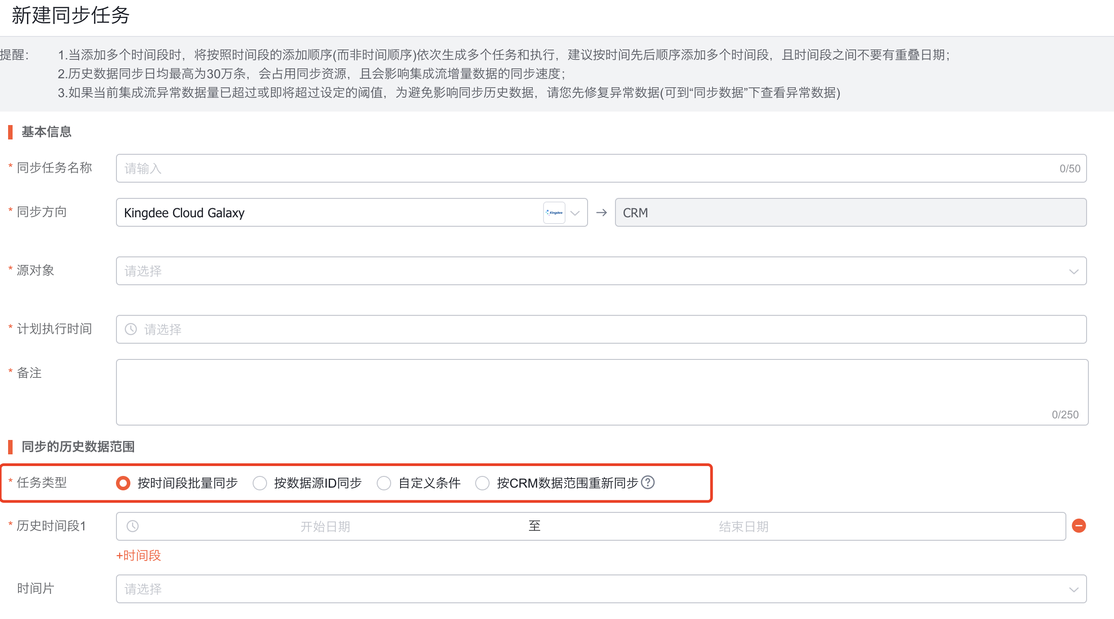The width and height of the screenshot is (1114, 619).
Task: Expand the 源对象 chevron arrow
Action: (x=1074, y=271)
